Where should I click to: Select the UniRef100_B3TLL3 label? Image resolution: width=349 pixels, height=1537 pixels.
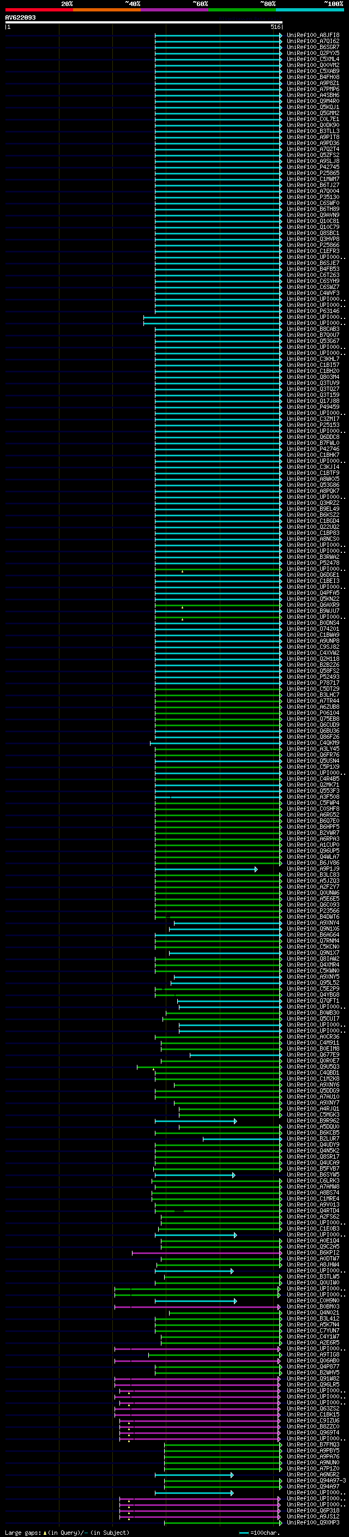pos(313,131)
